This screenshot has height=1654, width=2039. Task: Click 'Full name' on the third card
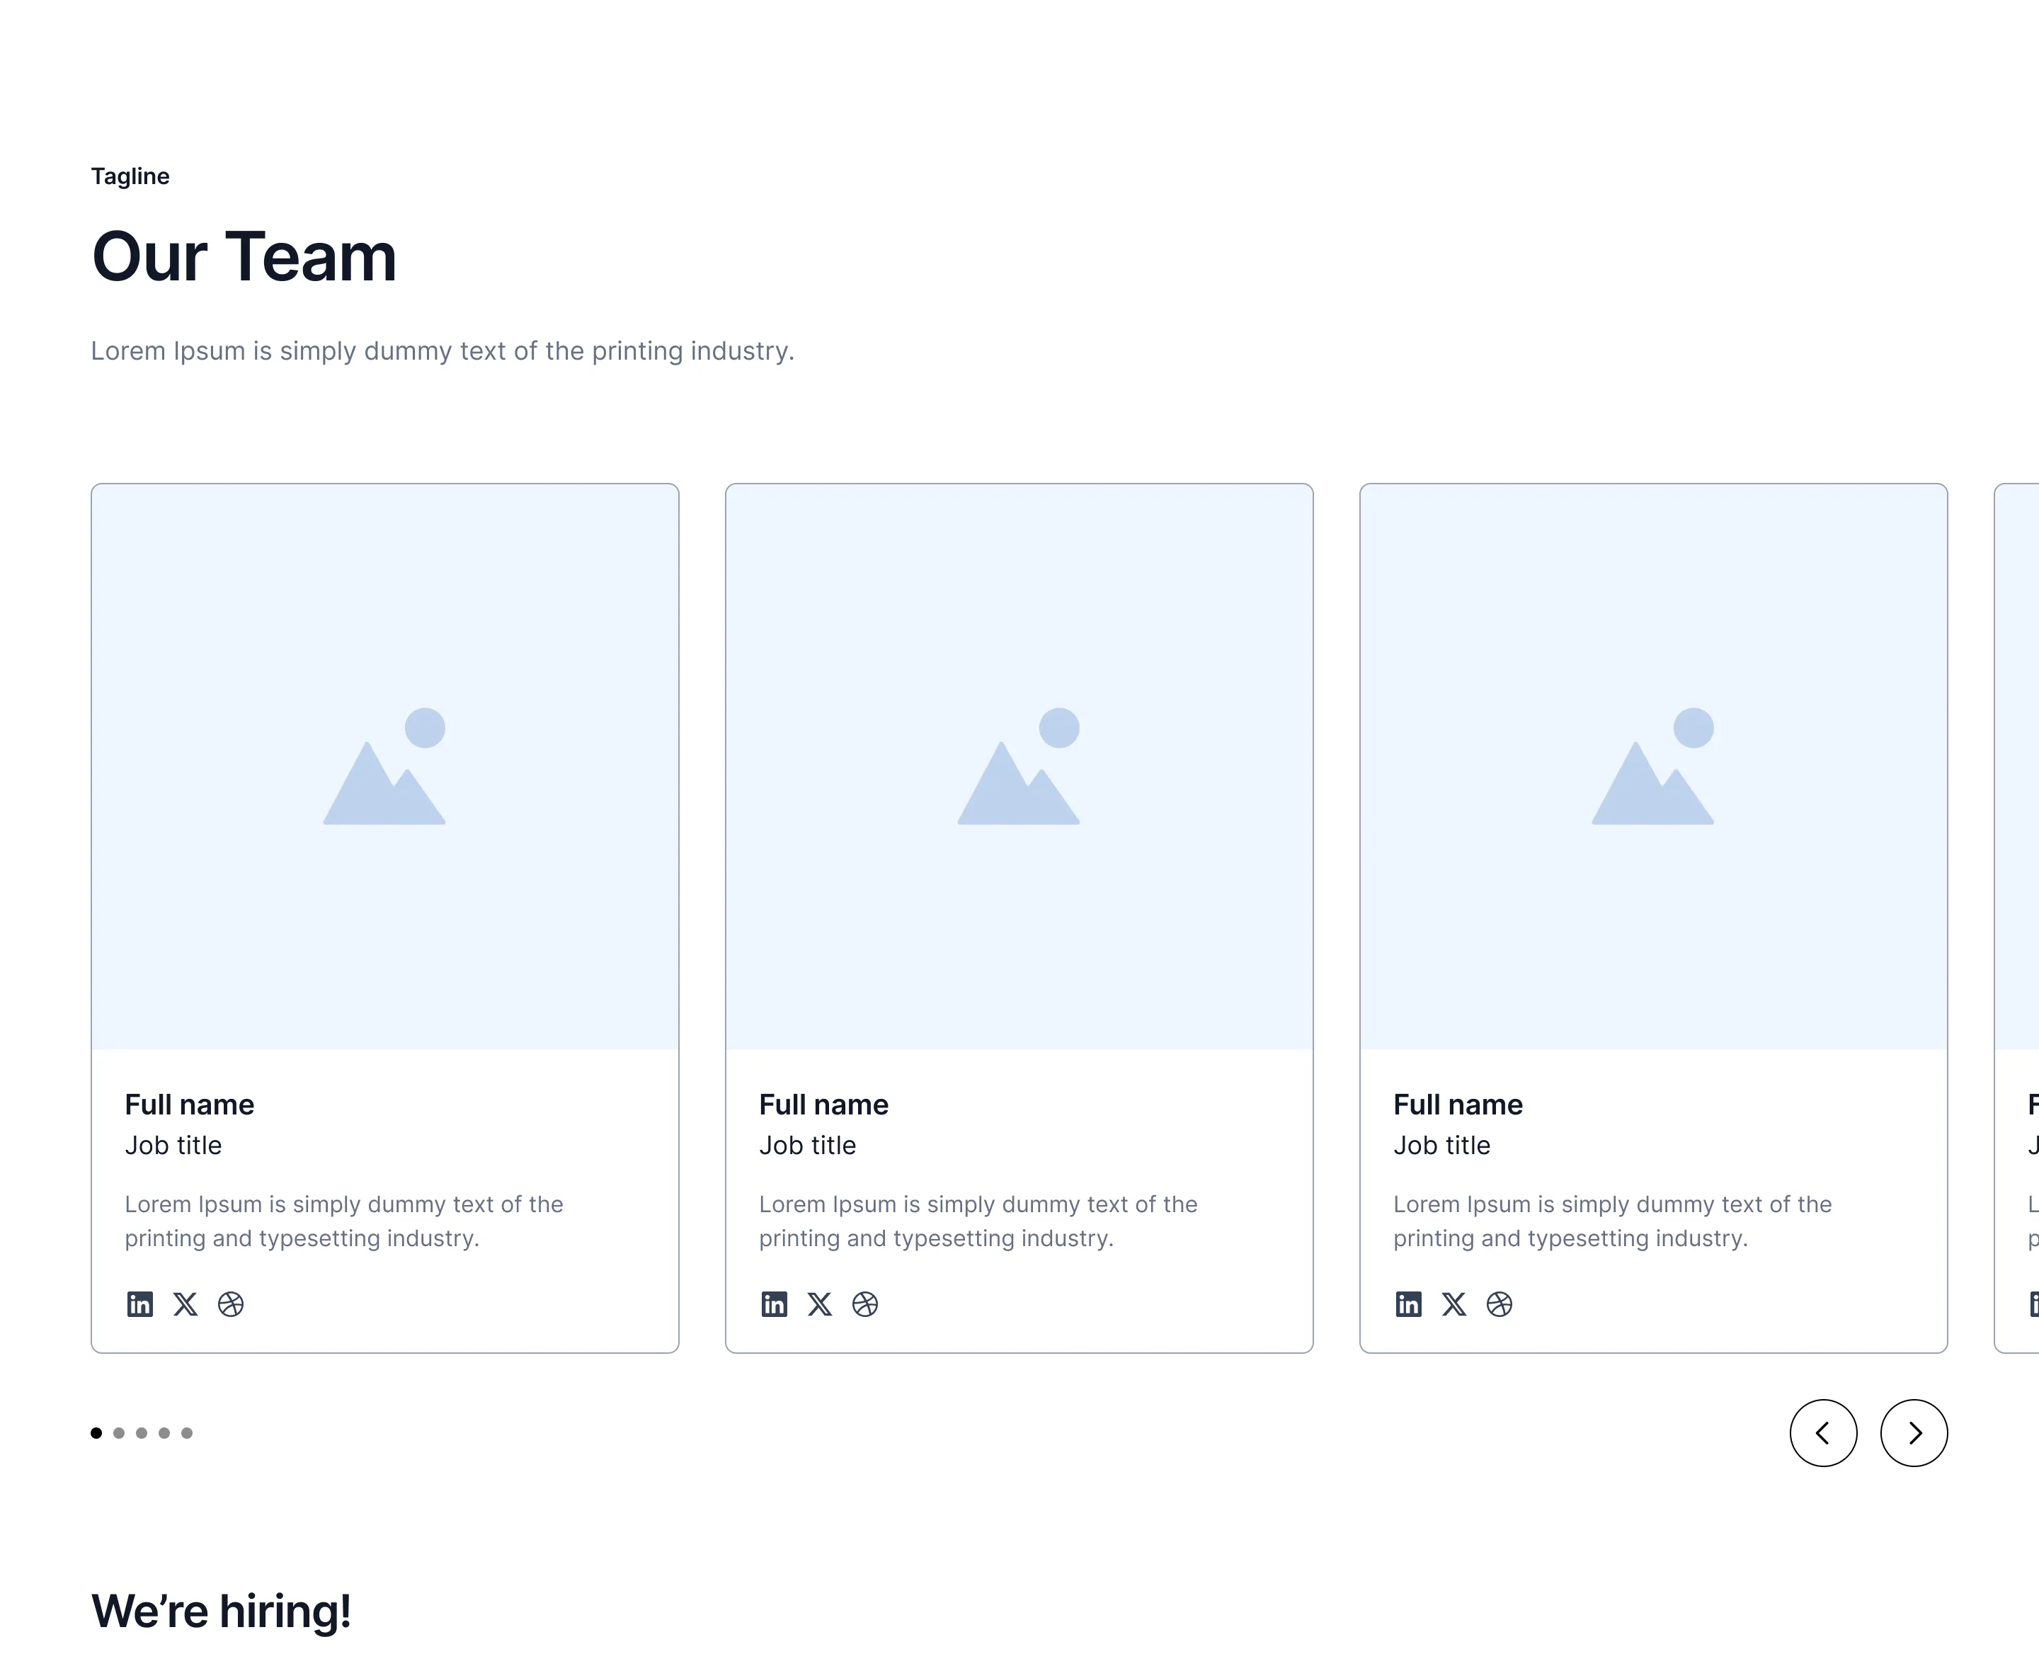(1458, 1105)
